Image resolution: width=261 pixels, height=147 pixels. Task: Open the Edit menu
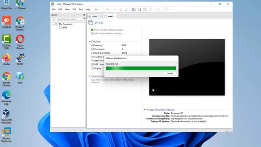(x=60, y=9)
